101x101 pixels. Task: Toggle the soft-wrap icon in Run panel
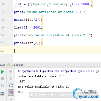point(11,86)
